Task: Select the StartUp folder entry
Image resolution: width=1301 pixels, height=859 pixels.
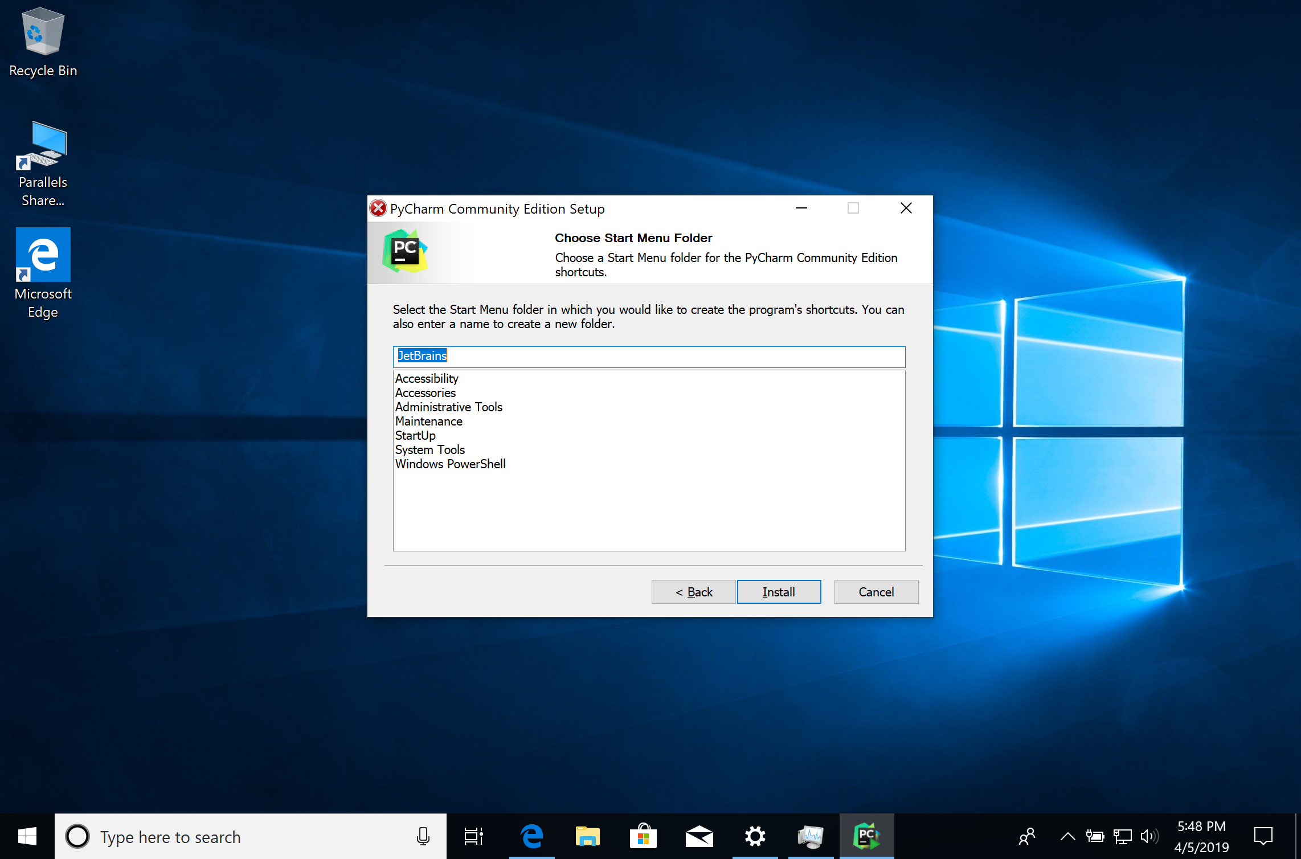Action: pyautogui.click(x=414, y=434)
